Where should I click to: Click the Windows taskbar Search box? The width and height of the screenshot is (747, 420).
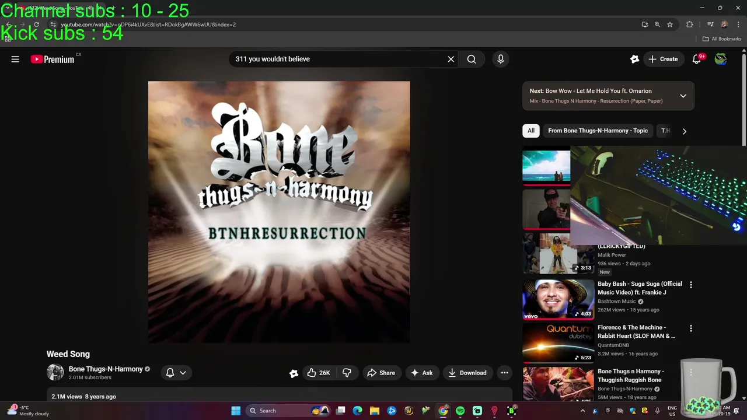(289, 411)
